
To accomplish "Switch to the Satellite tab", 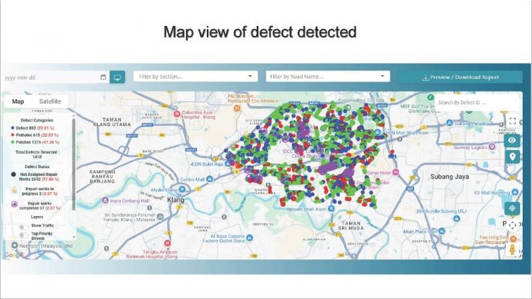I will (x=51, y=102).
